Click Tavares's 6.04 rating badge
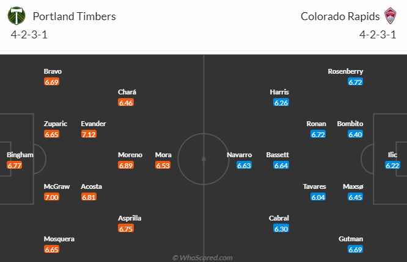Viewport: 407px width, 262px height. (318, 197)
